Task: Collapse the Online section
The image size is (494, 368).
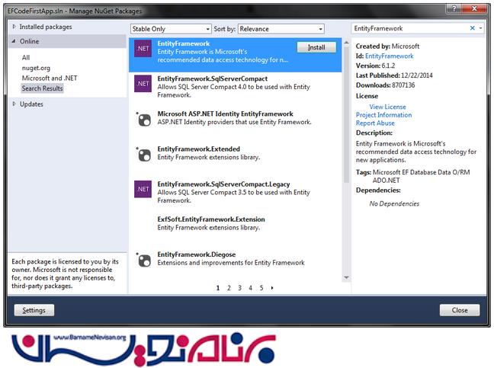Action: pos(14,41)
